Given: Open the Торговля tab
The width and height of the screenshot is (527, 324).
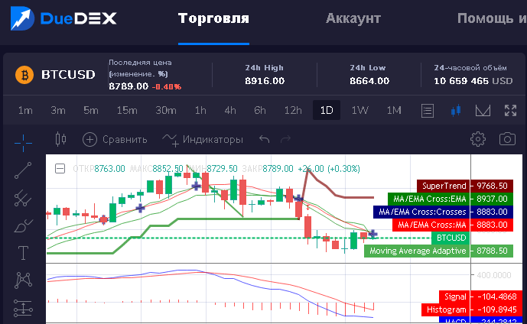Looking at the screenshot, I should pyautogui.click(x=213, y=18).
